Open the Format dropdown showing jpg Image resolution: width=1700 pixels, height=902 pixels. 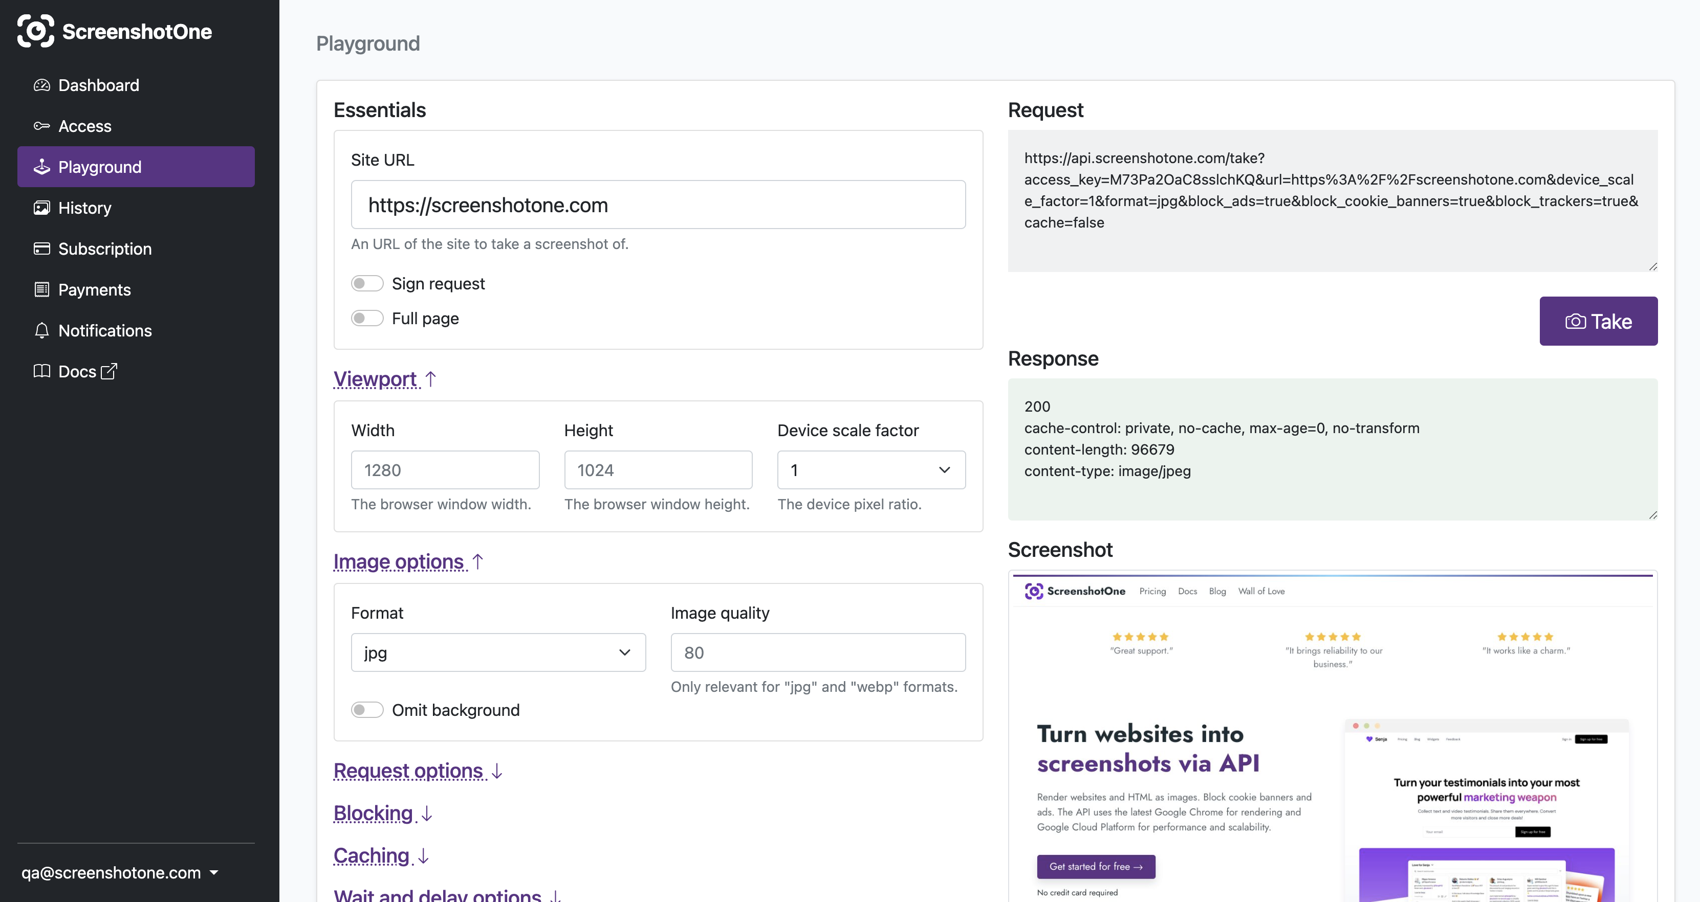coord(498,653)
